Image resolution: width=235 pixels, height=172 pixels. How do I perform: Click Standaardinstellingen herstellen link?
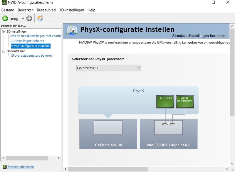(x=199, y=36)
